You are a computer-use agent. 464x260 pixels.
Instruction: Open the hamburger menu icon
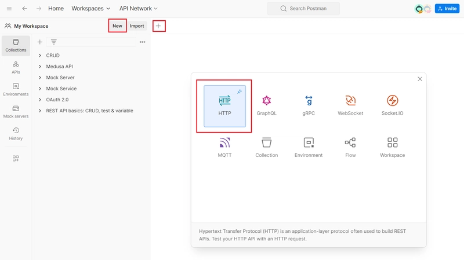(9, 9)
